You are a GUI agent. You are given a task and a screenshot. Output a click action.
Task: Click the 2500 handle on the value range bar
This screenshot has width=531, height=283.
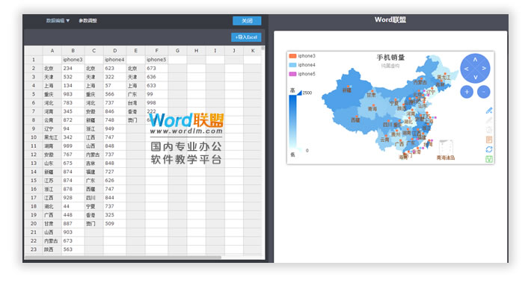pos(299,93)
